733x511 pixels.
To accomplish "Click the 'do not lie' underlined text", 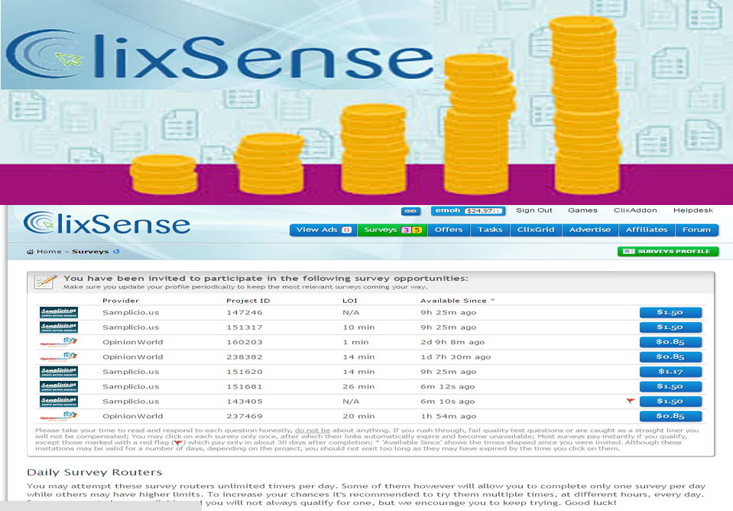I will 313,430.
